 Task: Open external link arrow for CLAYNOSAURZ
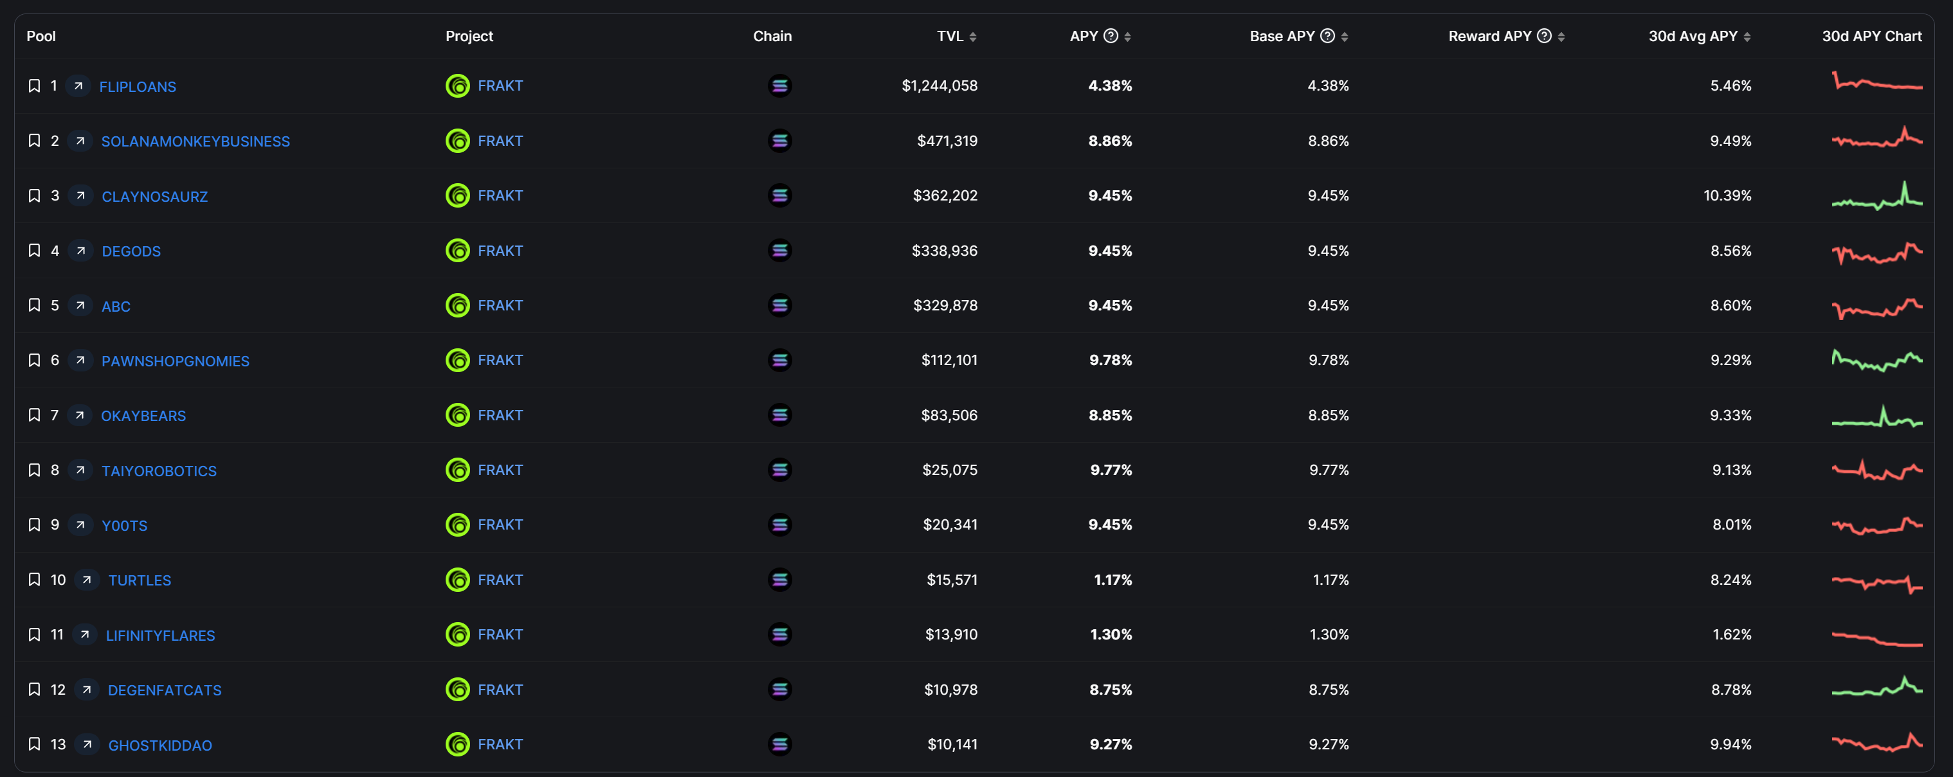(x=80, y=195)
